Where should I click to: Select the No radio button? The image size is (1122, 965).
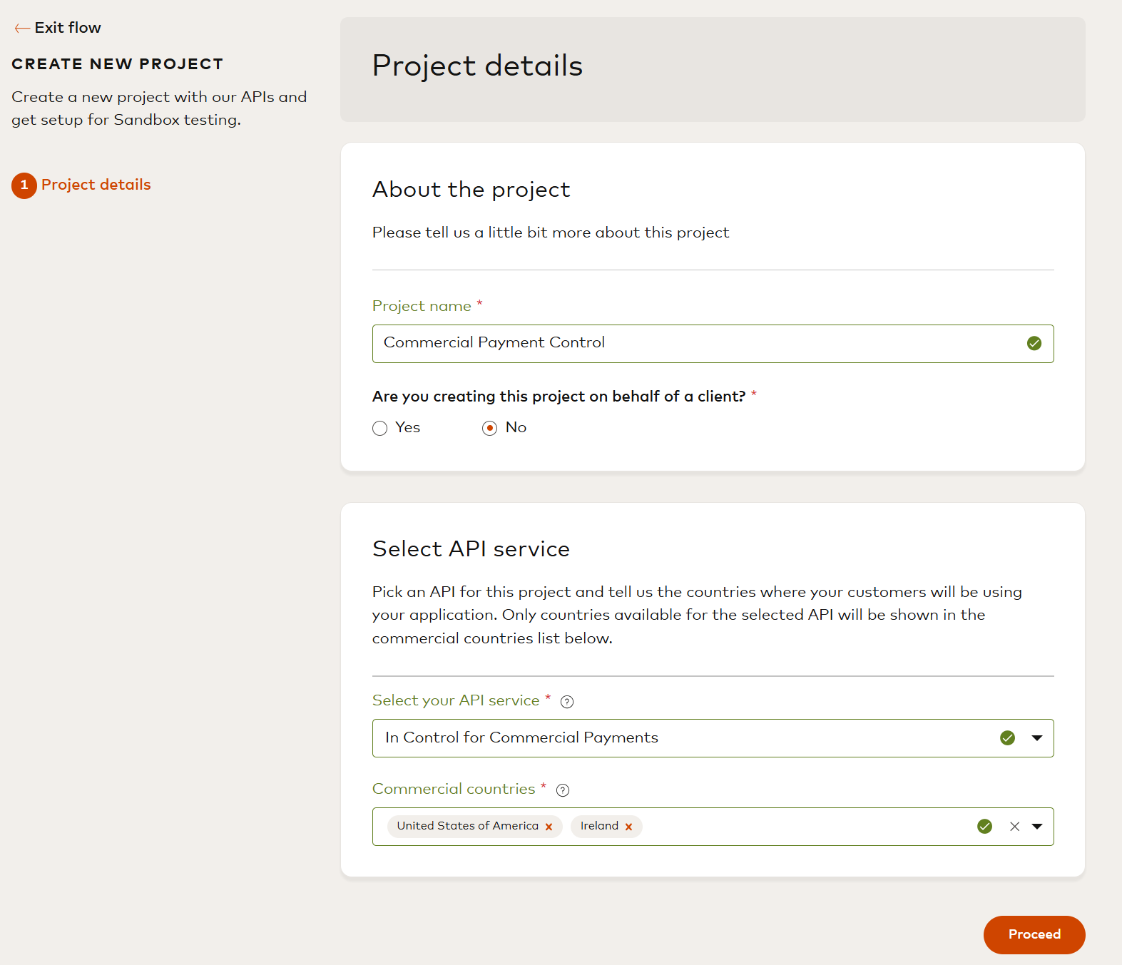point(489,428)
